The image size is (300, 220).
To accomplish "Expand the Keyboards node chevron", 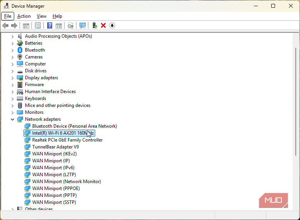I will click(12, 99).
